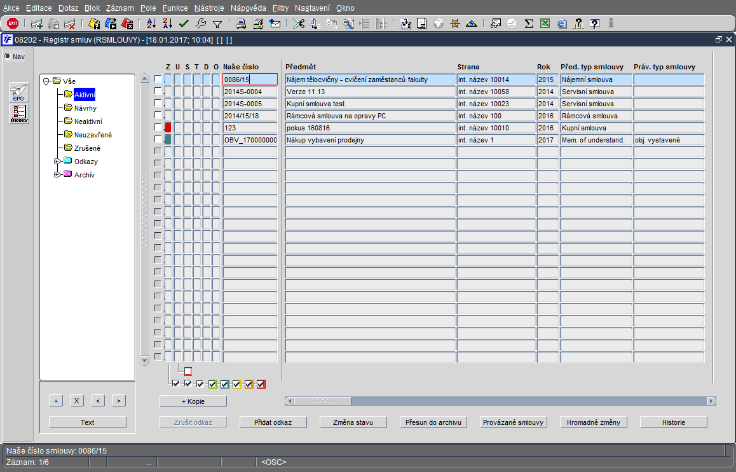
Task: Tick the checkbox for row OBV_170000000
Action: pyautogui.click(x=158, y=139)
